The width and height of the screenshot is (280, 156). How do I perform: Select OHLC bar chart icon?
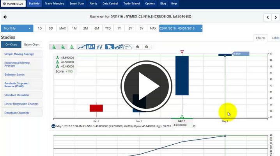point(99,47)
